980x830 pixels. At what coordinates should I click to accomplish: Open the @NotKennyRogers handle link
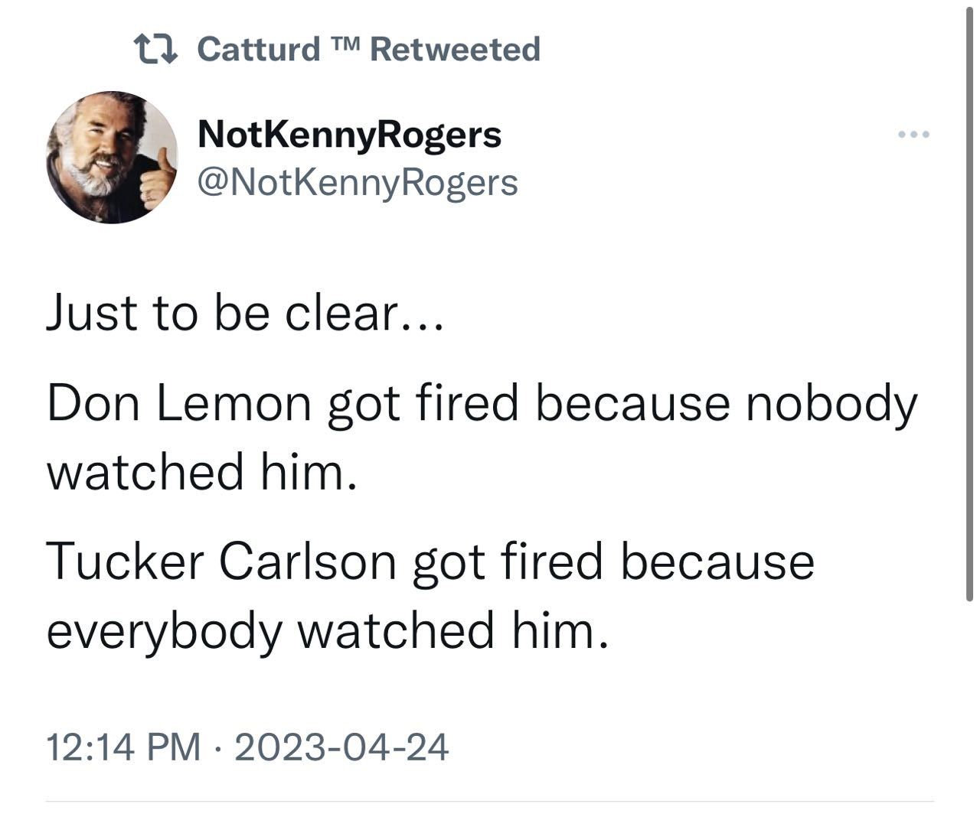click(x=357, y=182)
